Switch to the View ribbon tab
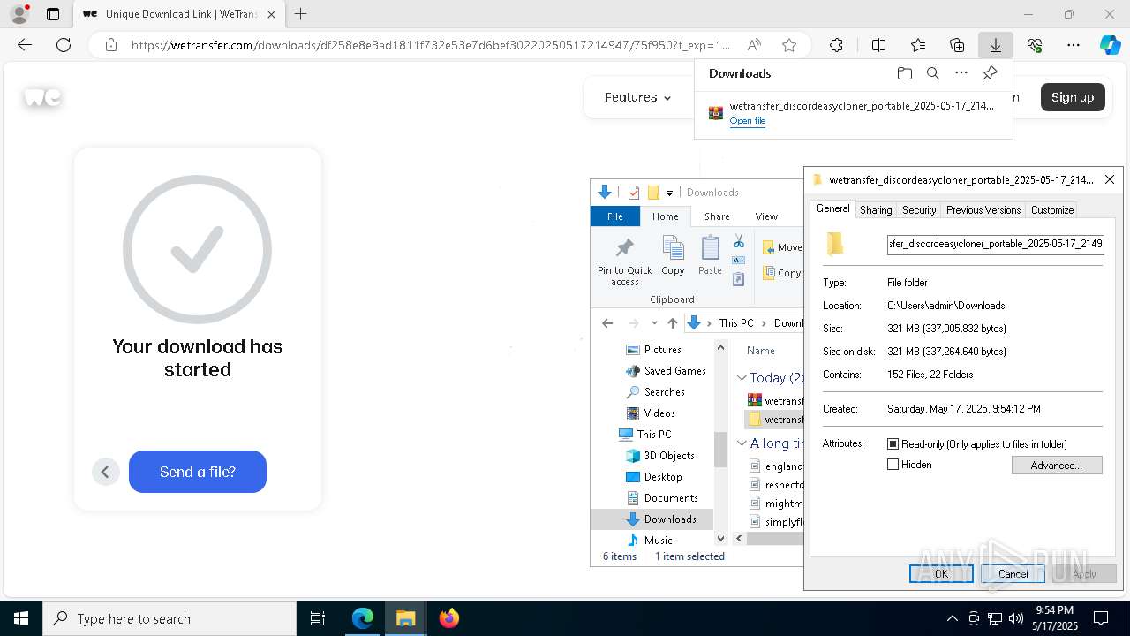 pos(766,216)
